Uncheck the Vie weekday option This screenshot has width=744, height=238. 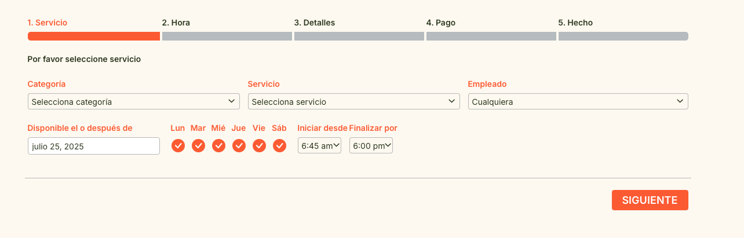[x=259, y=146]
